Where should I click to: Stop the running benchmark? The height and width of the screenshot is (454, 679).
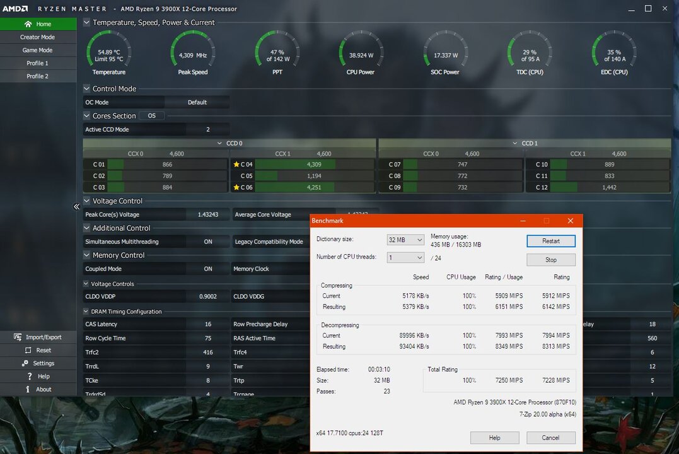point(550,260)
